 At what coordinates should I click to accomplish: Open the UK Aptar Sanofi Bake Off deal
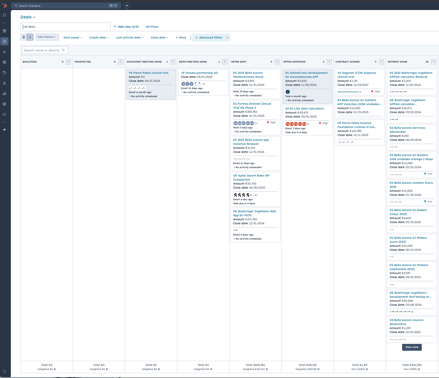[251, 177]
